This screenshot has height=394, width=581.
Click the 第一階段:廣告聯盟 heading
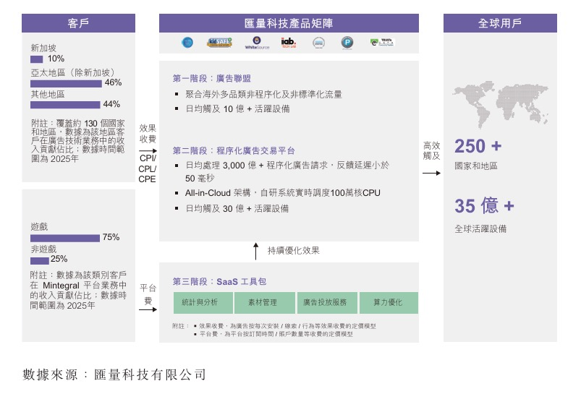coord(211,79)
